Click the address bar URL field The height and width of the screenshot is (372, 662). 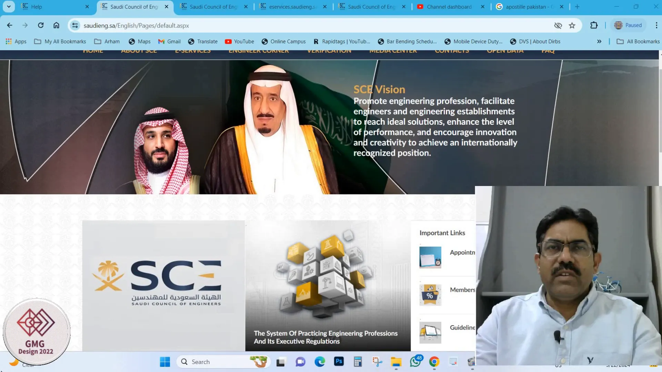click(310, 25)
